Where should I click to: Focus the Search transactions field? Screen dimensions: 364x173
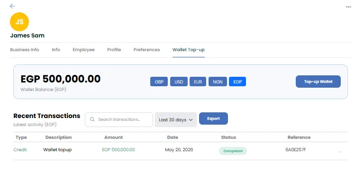119,119
